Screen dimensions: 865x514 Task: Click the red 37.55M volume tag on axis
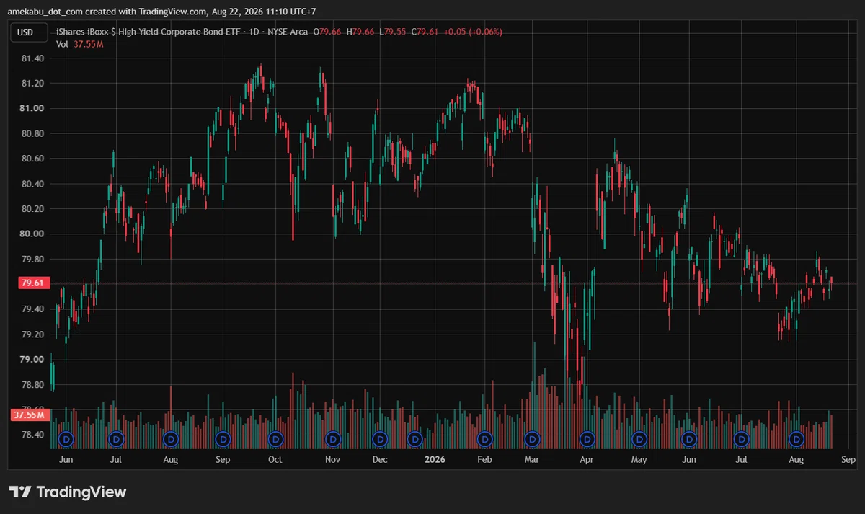click(x=29, y=415)
